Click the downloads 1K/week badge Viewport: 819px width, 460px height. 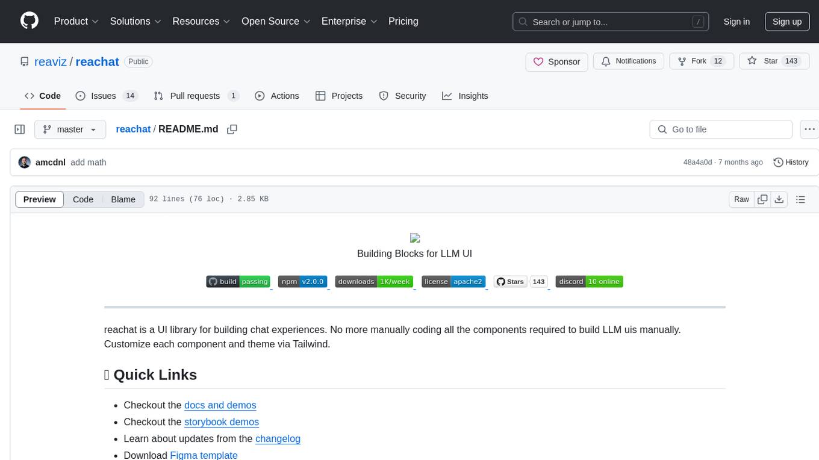coord(374,281)
